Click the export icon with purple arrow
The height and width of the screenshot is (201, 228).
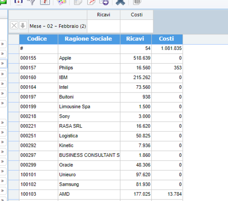tap(104, 2)
